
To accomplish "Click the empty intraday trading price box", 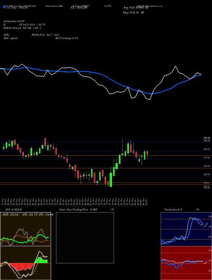I will pyautogui.click(x=85, y=238).
